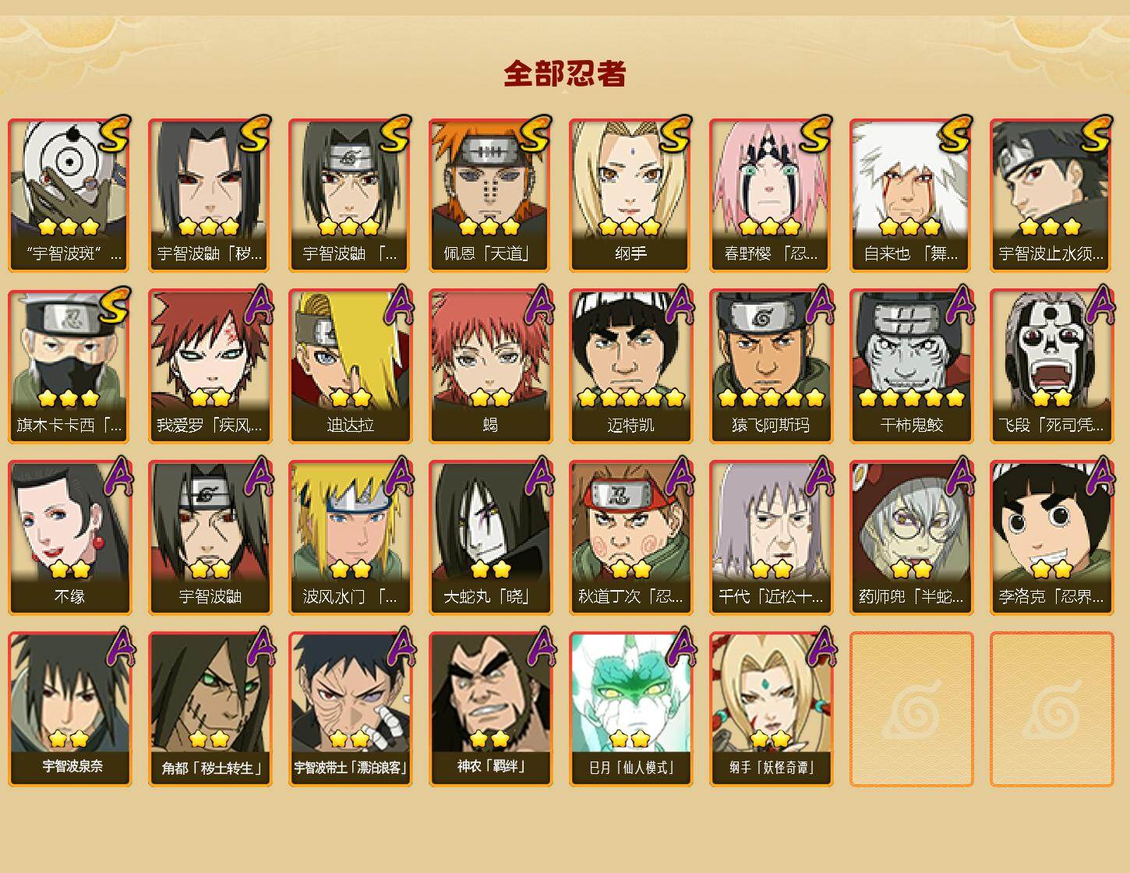The image size is (1130, 873).
Task: Select the Pain 佩恩「天道」 ninja card
Action: 490,196
